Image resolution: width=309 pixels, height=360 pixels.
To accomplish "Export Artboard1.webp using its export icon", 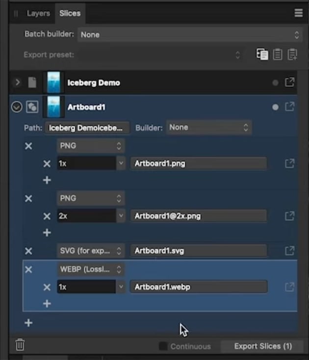I will [289, 287].
